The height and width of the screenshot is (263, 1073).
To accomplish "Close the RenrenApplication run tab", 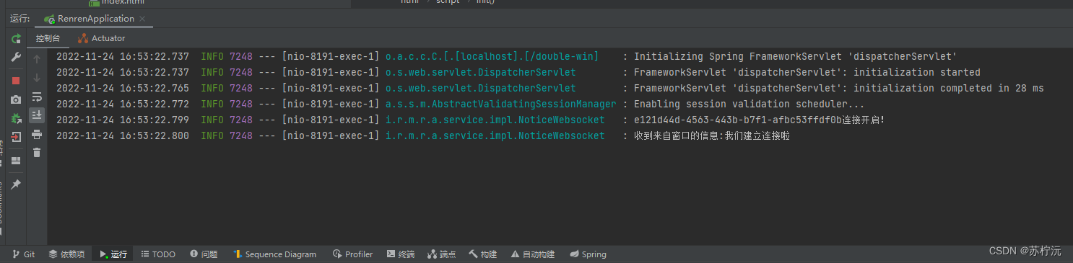I will [x=142, y=19].
